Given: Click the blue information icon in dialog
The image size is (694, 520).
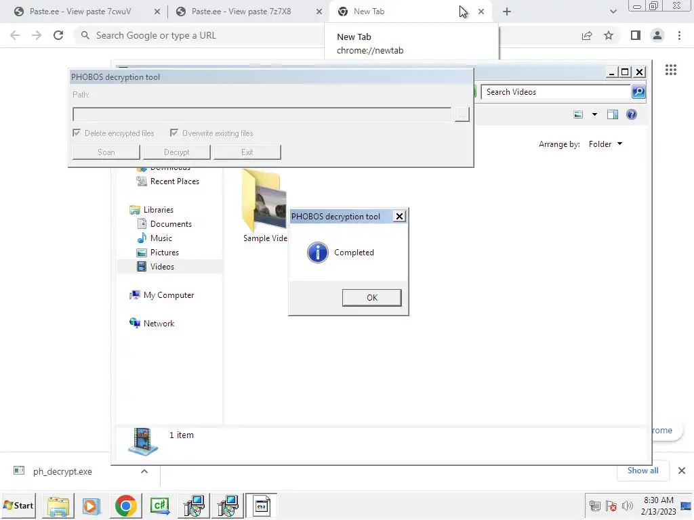Looking at the screenshot, I should 318,253.
